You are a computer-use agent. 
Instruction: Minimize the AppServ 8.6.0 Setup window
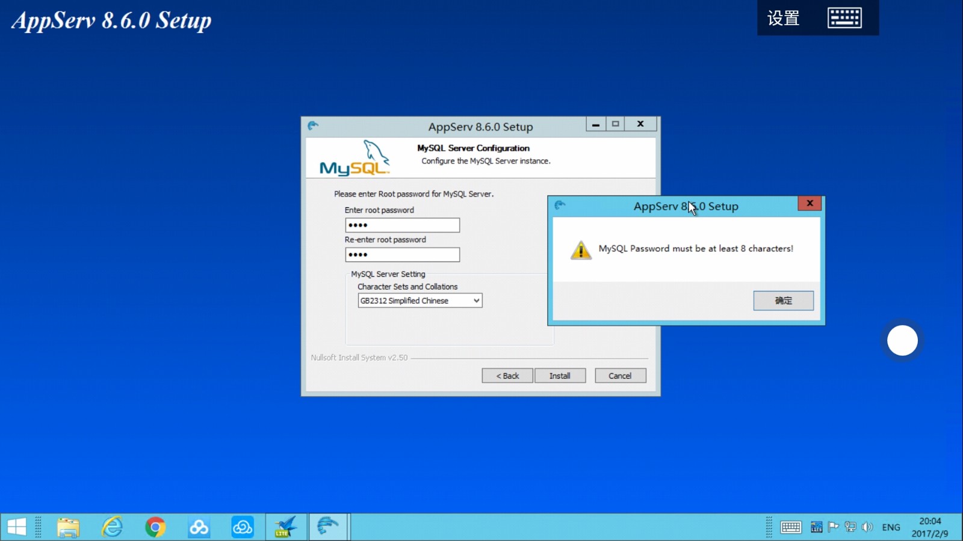[595, 124]
